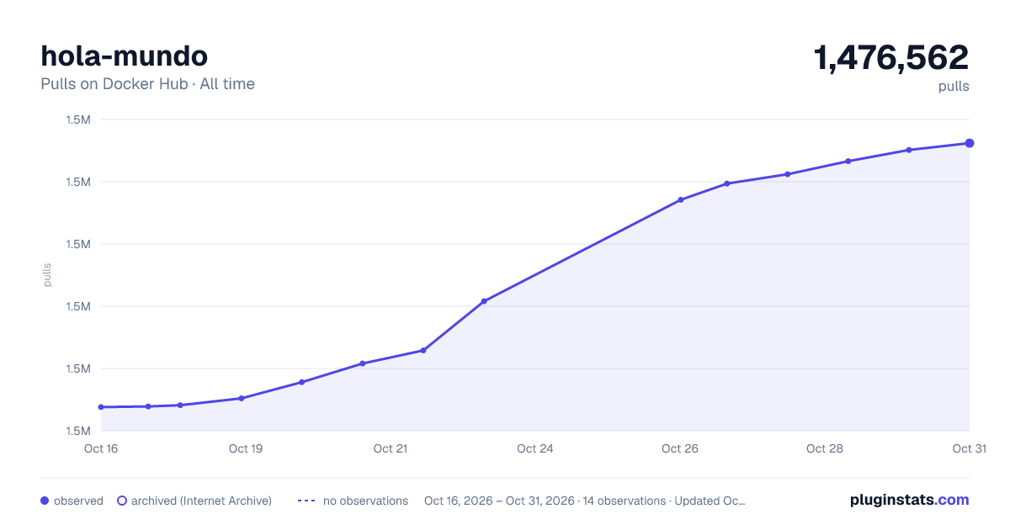Click the "pulls" label under the total
This screenshot has height=530, width=1010.
coord(954,86)
